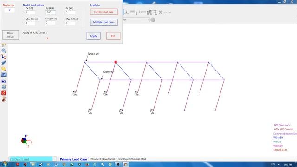297x167 pixels.
Task: Click the dimension markers toolbar icon
Action: [155, 12]
